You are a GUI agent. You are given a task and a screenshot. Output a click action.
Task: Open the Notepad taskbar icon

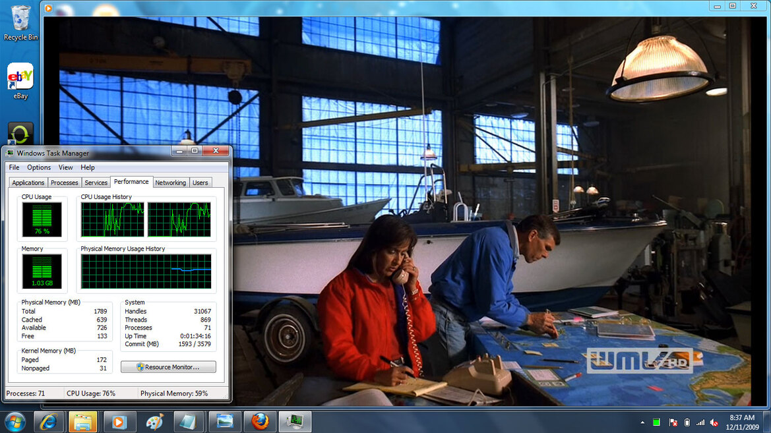pyautogui.click(x=189, y=422)
